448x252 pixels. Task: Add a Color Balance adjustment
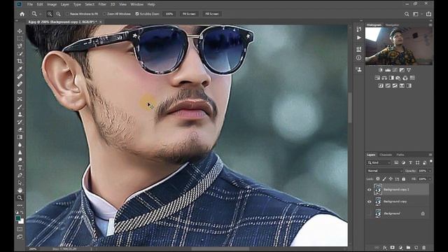pos(384,78)
